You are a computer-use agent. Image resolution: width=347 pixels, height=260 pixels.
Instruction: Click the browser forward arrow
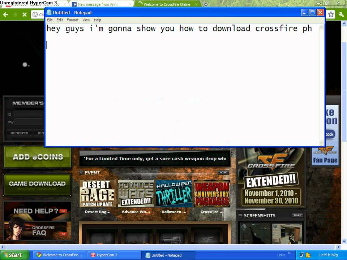pos(15,14)
